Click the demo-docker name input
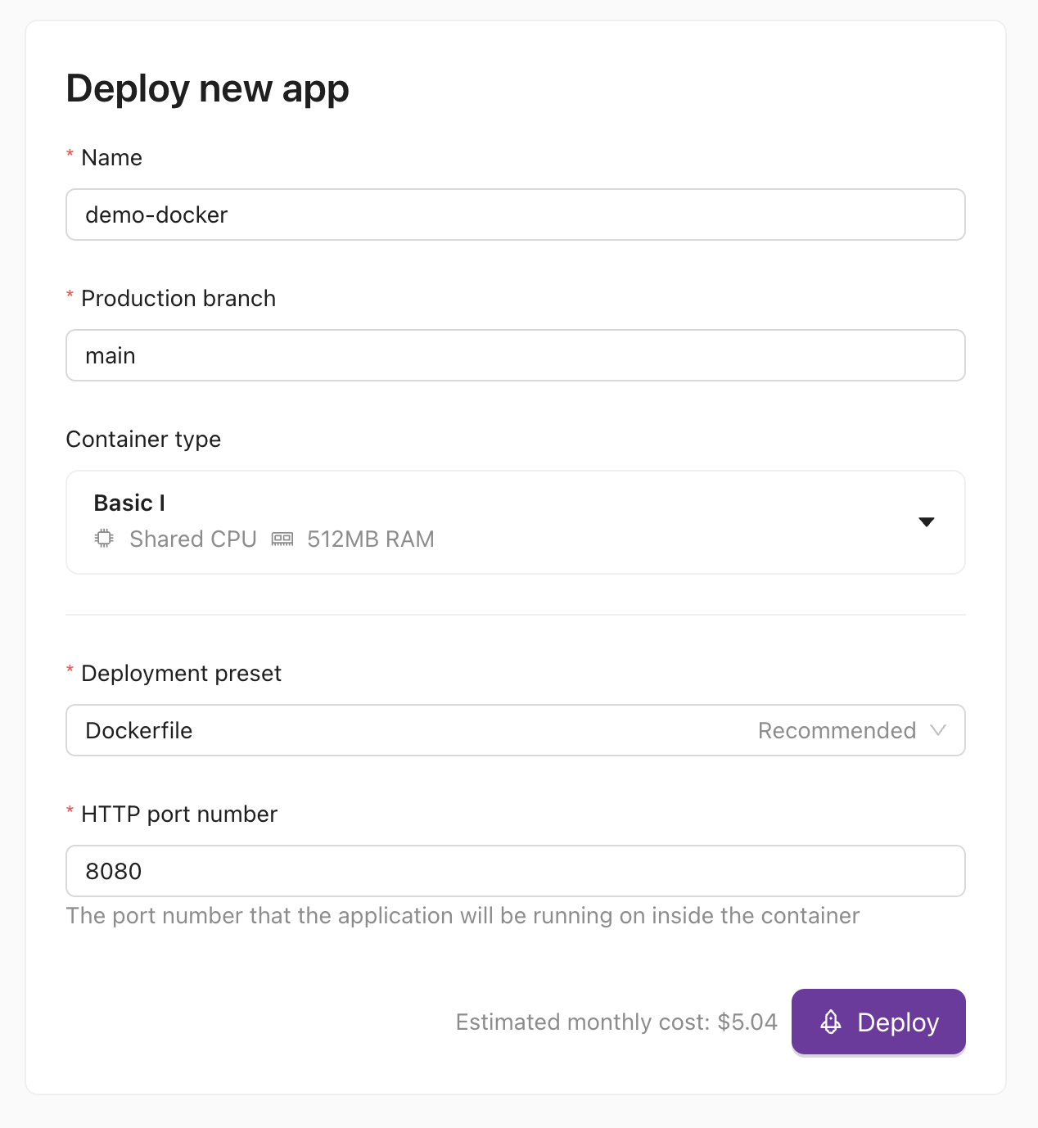Screen dimensions: 1038x1128 515,214
